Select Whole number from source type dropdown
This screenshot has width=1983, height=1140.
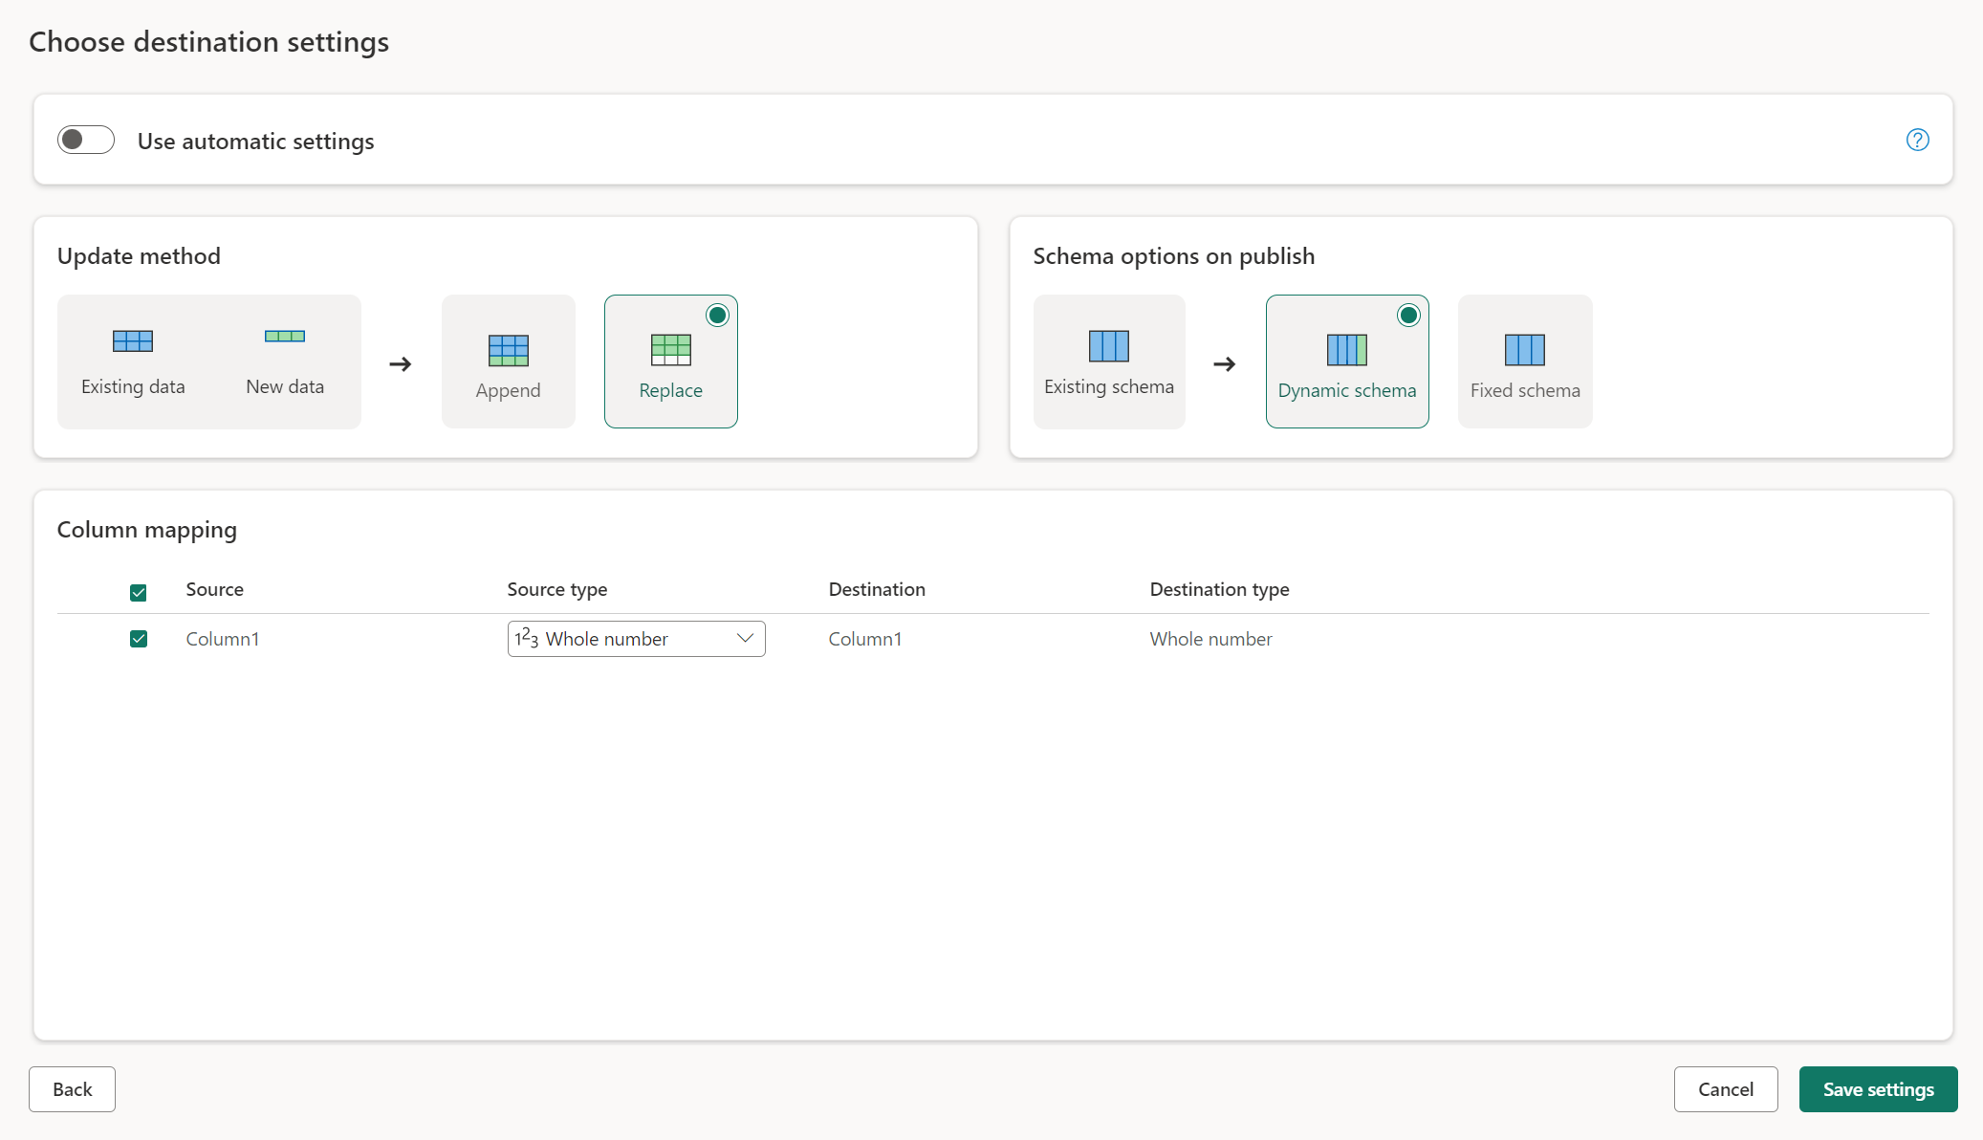coord(633,637)
